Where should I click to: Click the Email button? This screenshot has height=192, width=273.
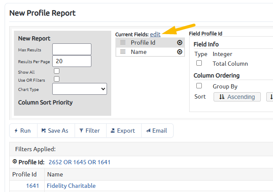pyautogui.click(x=157, y=131)
